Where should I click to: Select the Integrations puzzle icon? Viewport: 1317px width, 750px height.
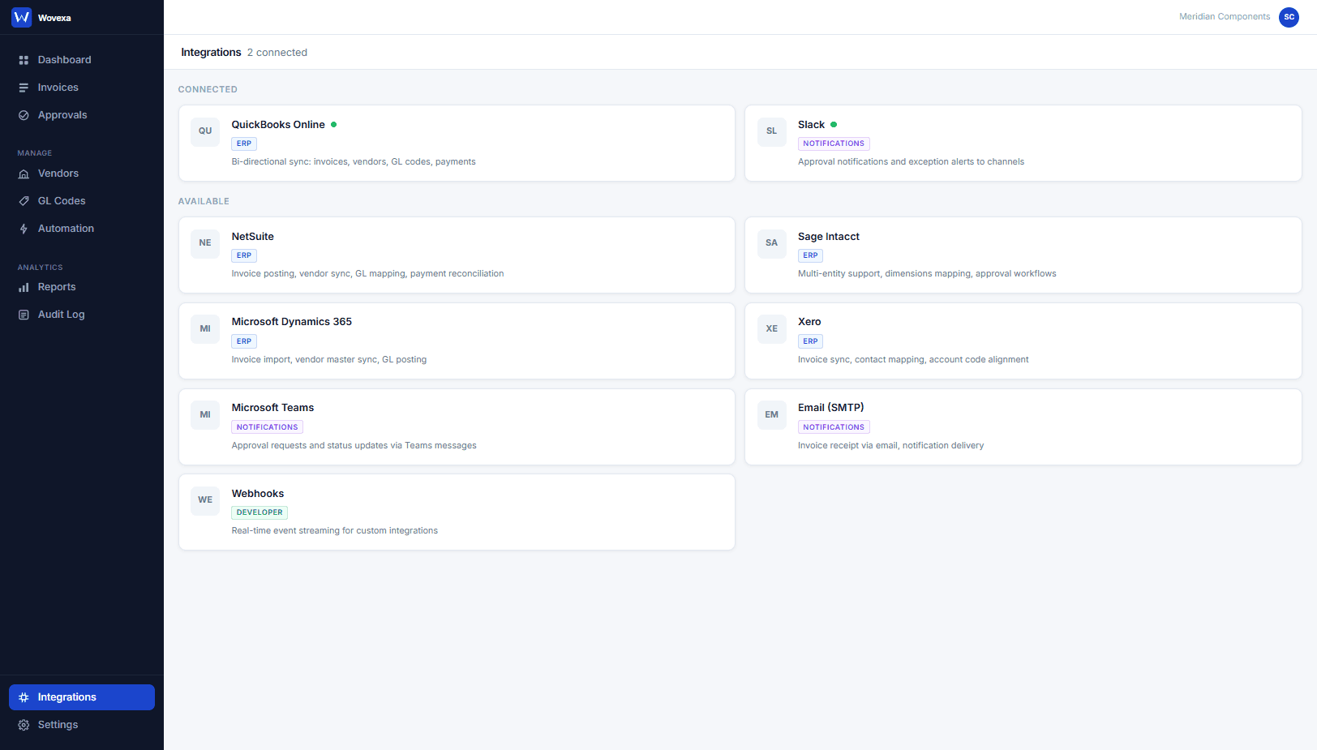(25, 696)
